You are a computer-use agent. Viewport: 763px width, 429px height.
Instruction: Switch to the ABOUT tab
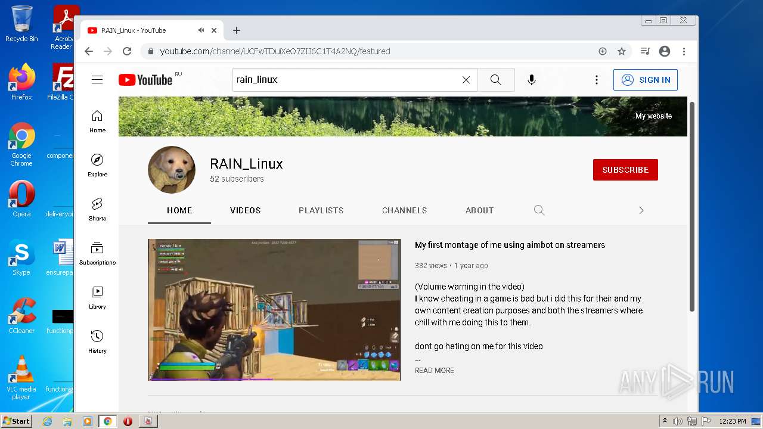click(480, 210)
